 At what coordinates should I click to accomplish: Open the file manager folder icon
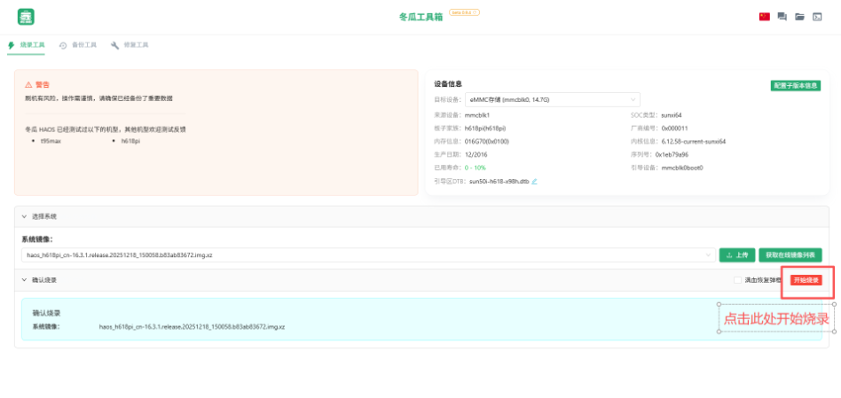point(799,17)
